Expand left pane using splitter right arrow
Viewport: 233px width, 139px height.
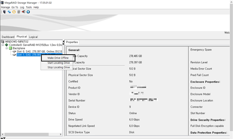pos(64,44)
